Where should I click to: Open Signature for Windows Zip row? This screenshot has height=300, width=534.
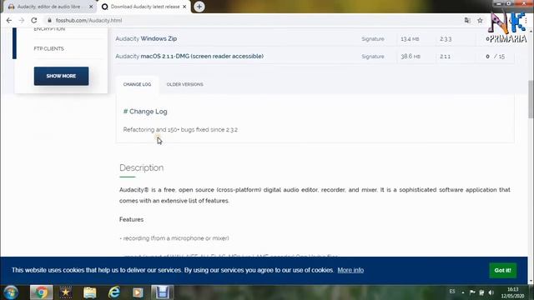(373, 39)
